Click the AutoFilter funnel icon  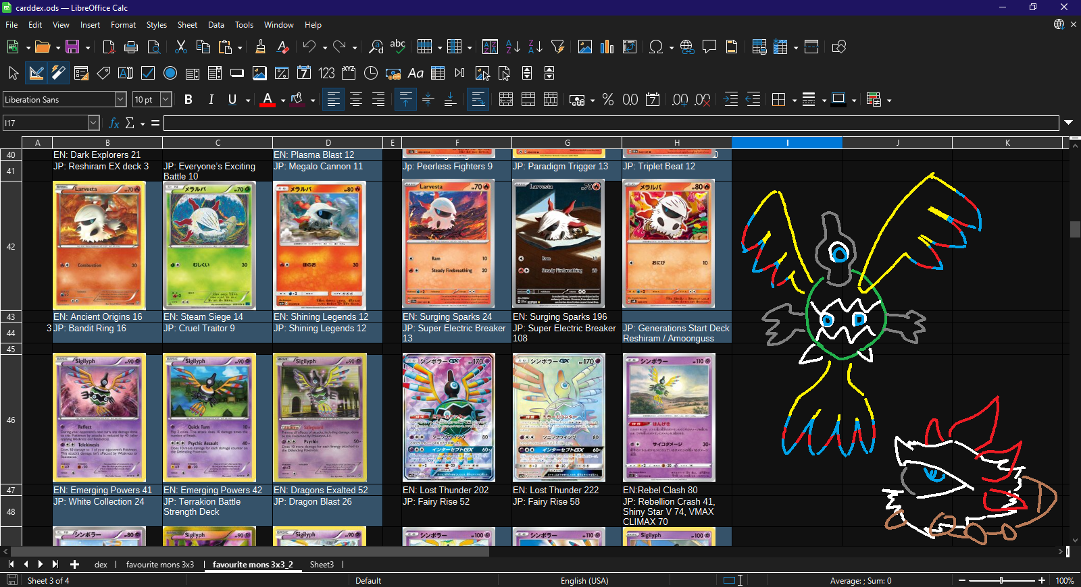coord(557,47)
